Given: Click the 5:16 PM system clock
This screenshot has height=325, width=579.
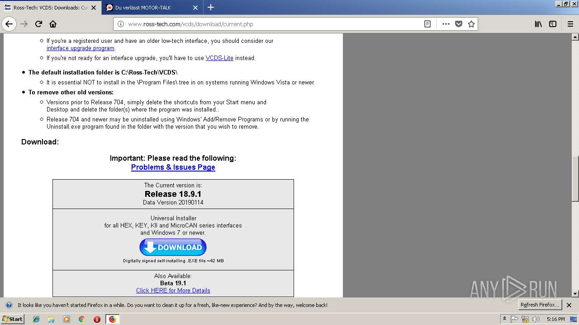Looking at the screenshot, I should click(555, 319).
